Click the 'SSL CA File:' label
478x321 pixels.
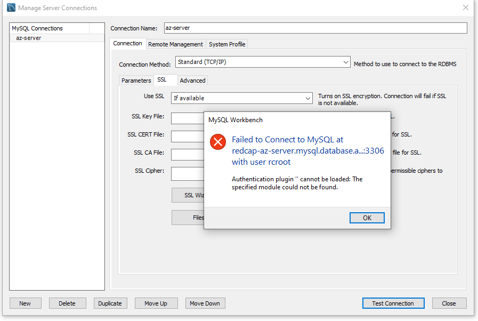(x=149, y=153)
